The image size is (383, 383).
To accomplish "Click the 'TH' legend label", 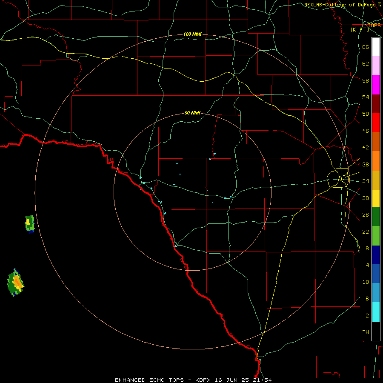I will click(x=366, y=332).
